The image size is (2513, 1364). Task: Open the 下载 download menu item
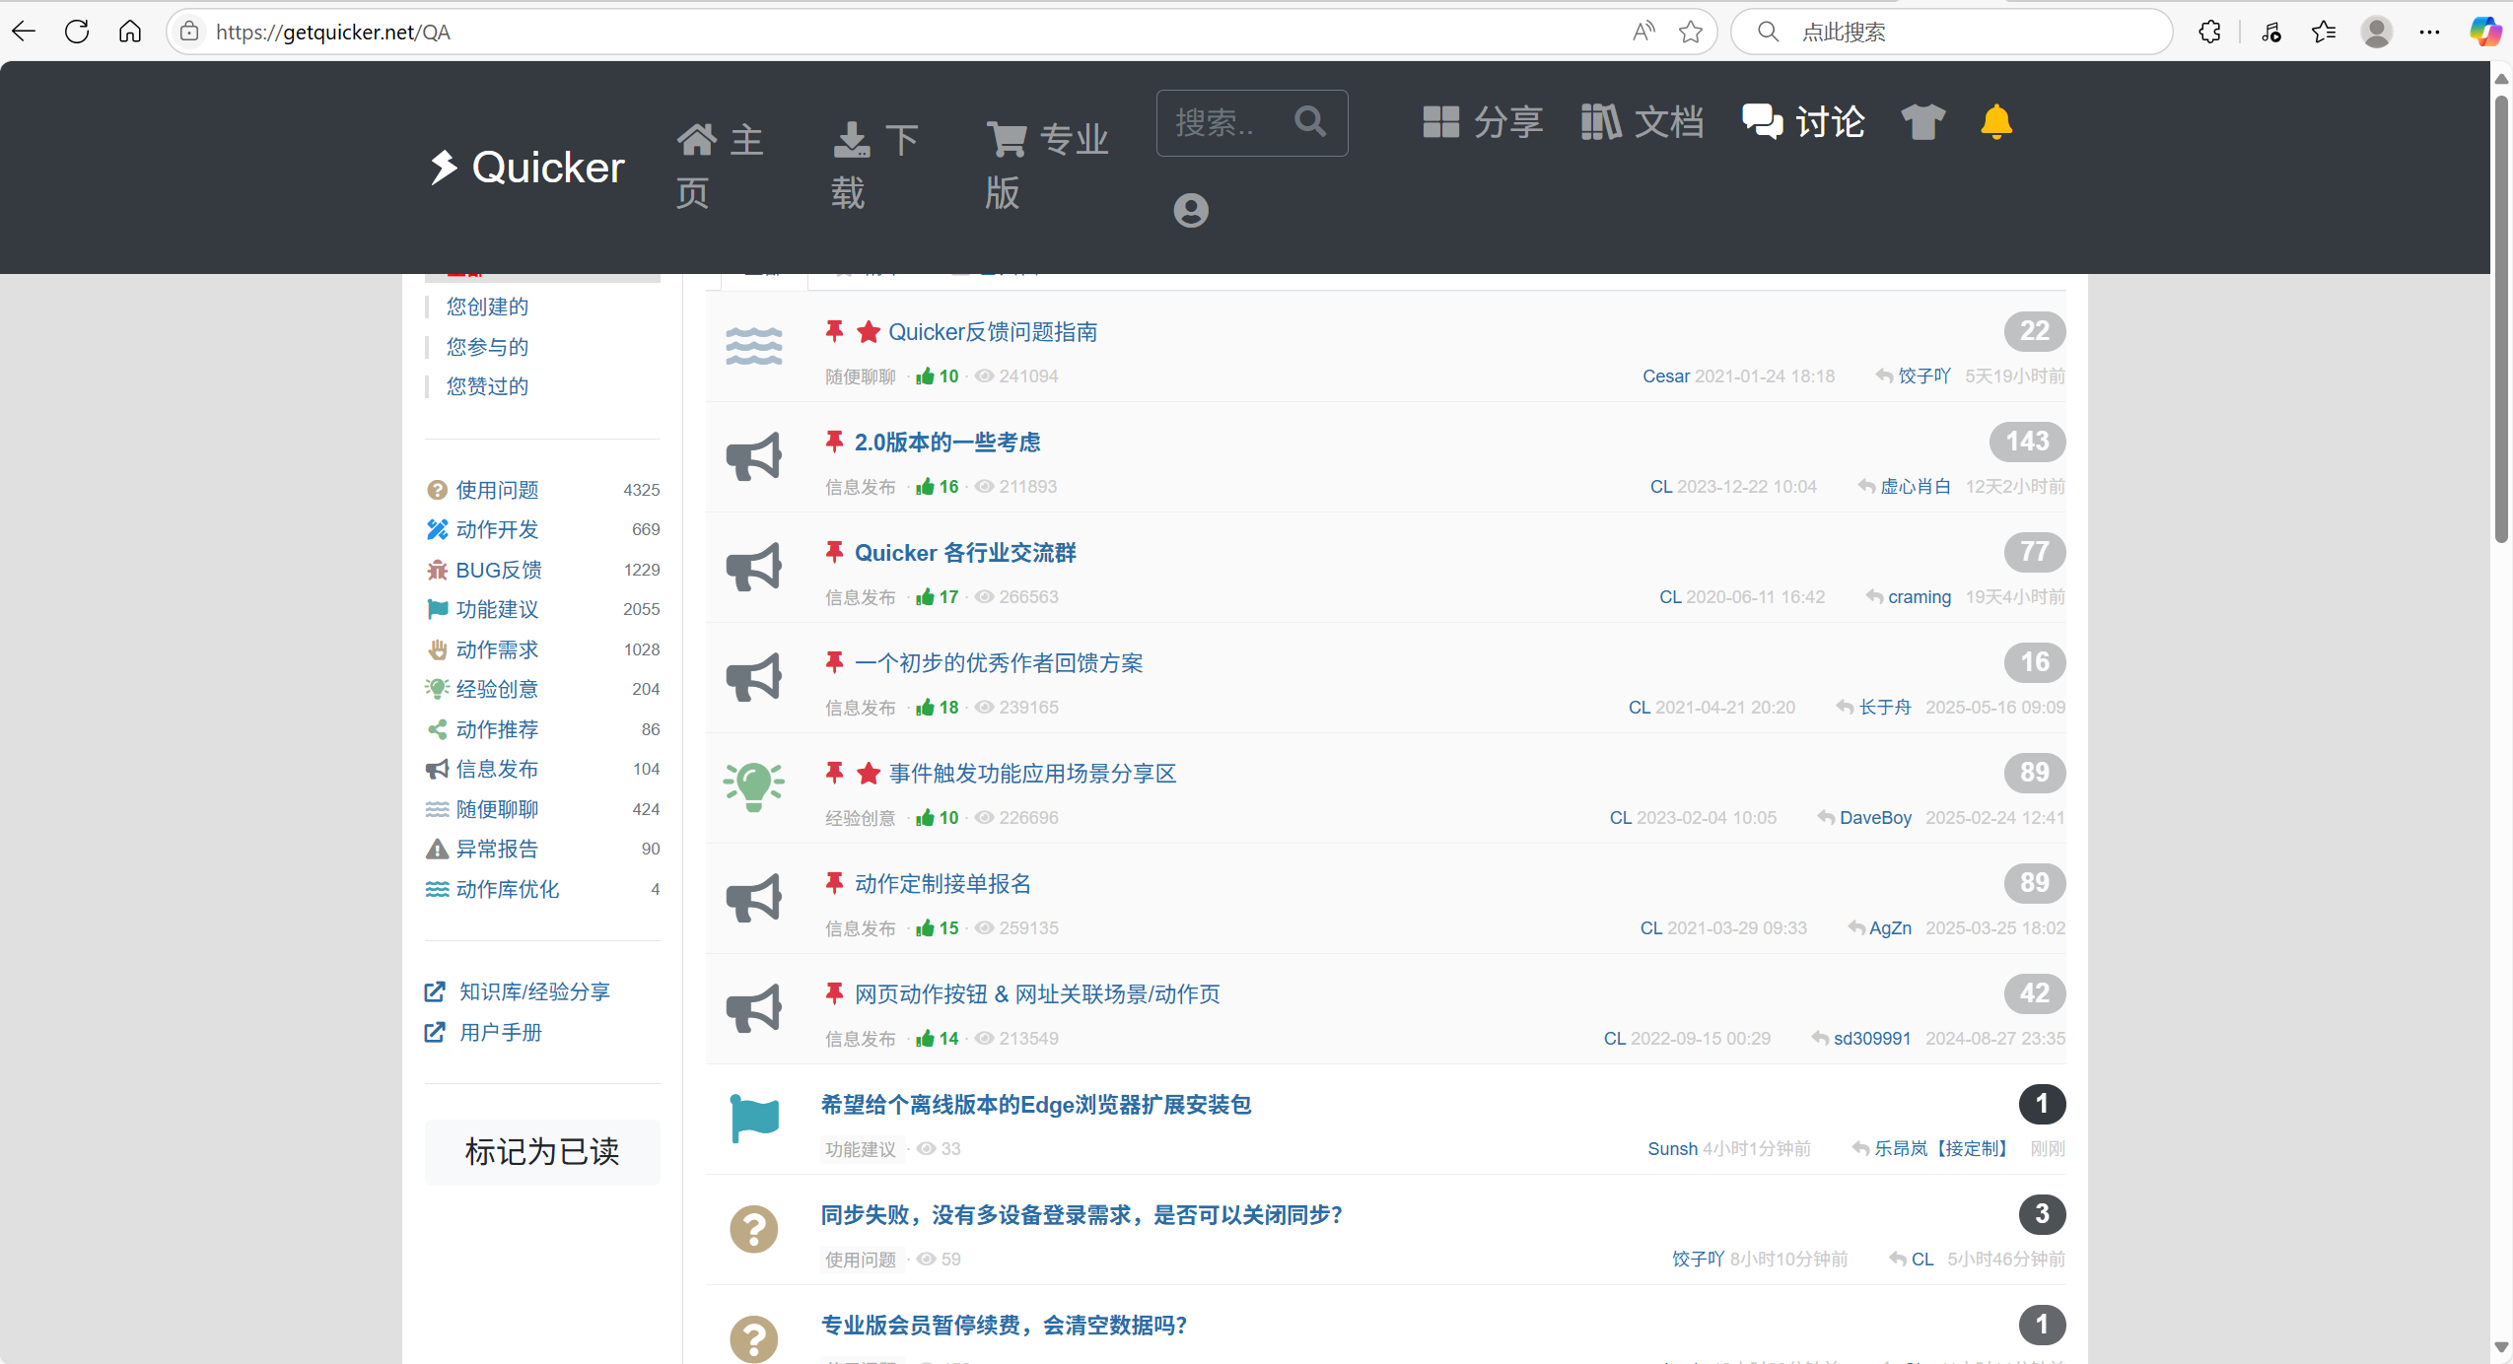click(875, 167)
